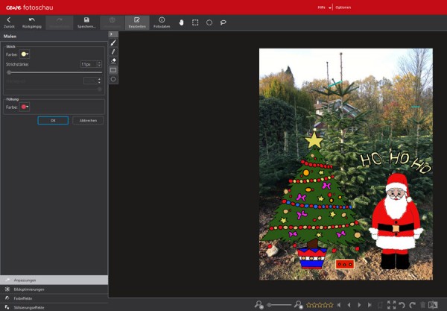
Task: Expand the Hilfe dropdown arrow
Action: coord(330,8)
